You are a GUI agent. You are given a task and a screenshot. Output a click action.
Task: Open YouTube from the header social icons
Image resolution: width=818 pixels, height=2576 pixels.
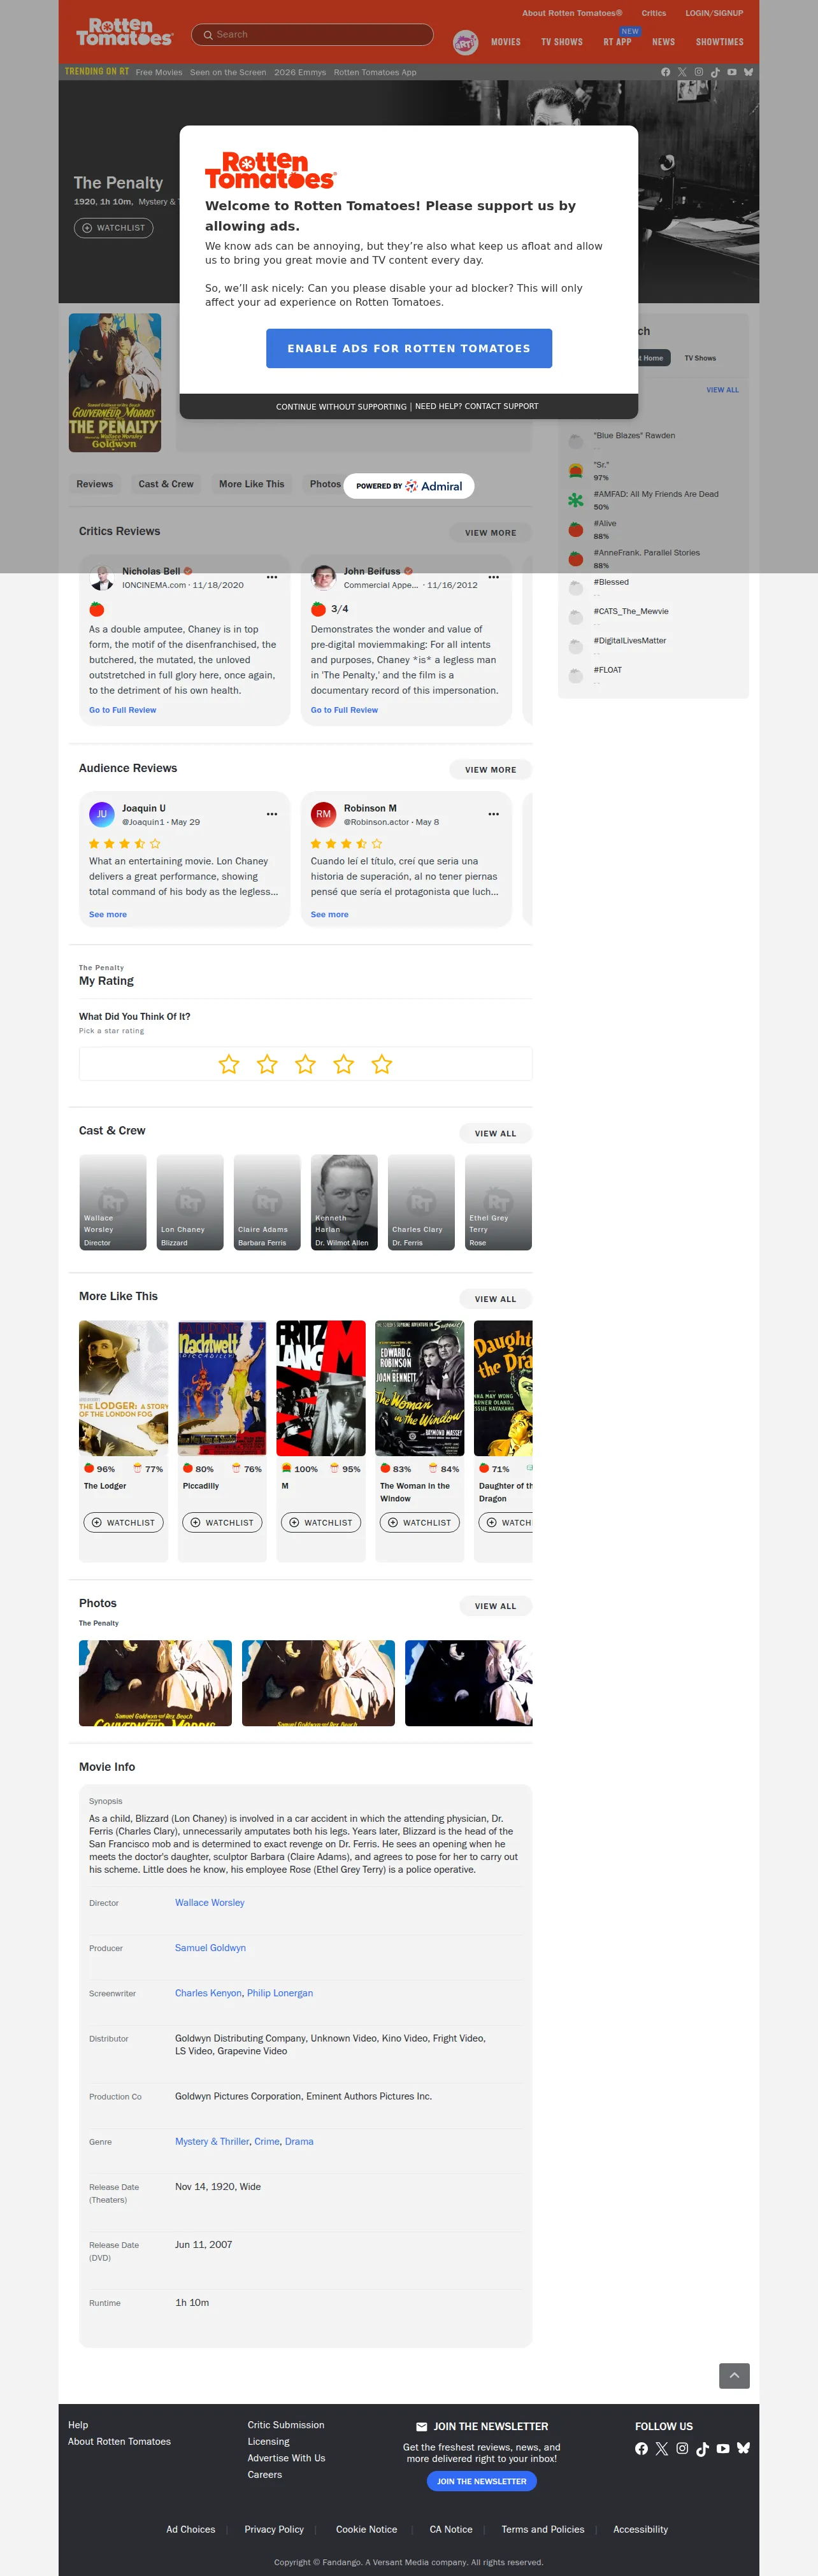[732, 72]
